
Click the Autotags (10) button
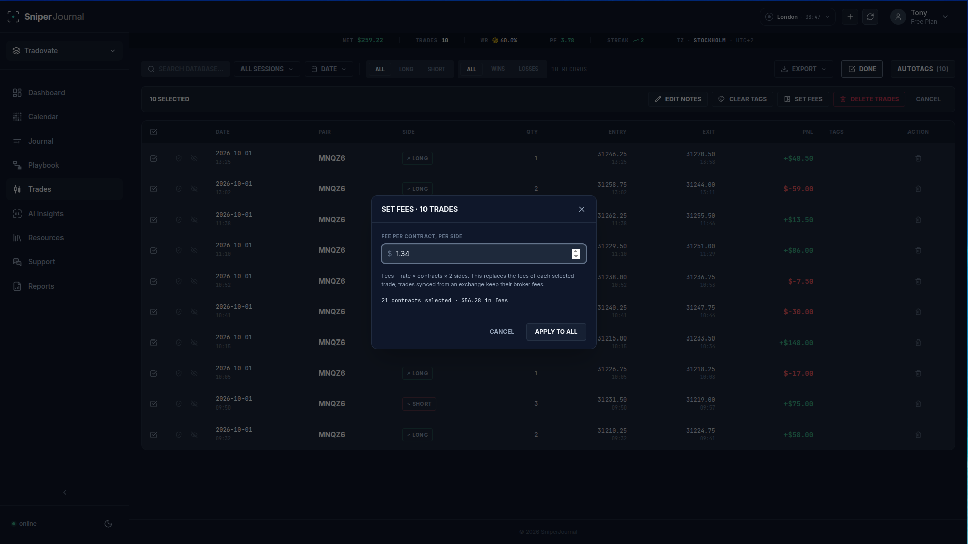point(923,69)
